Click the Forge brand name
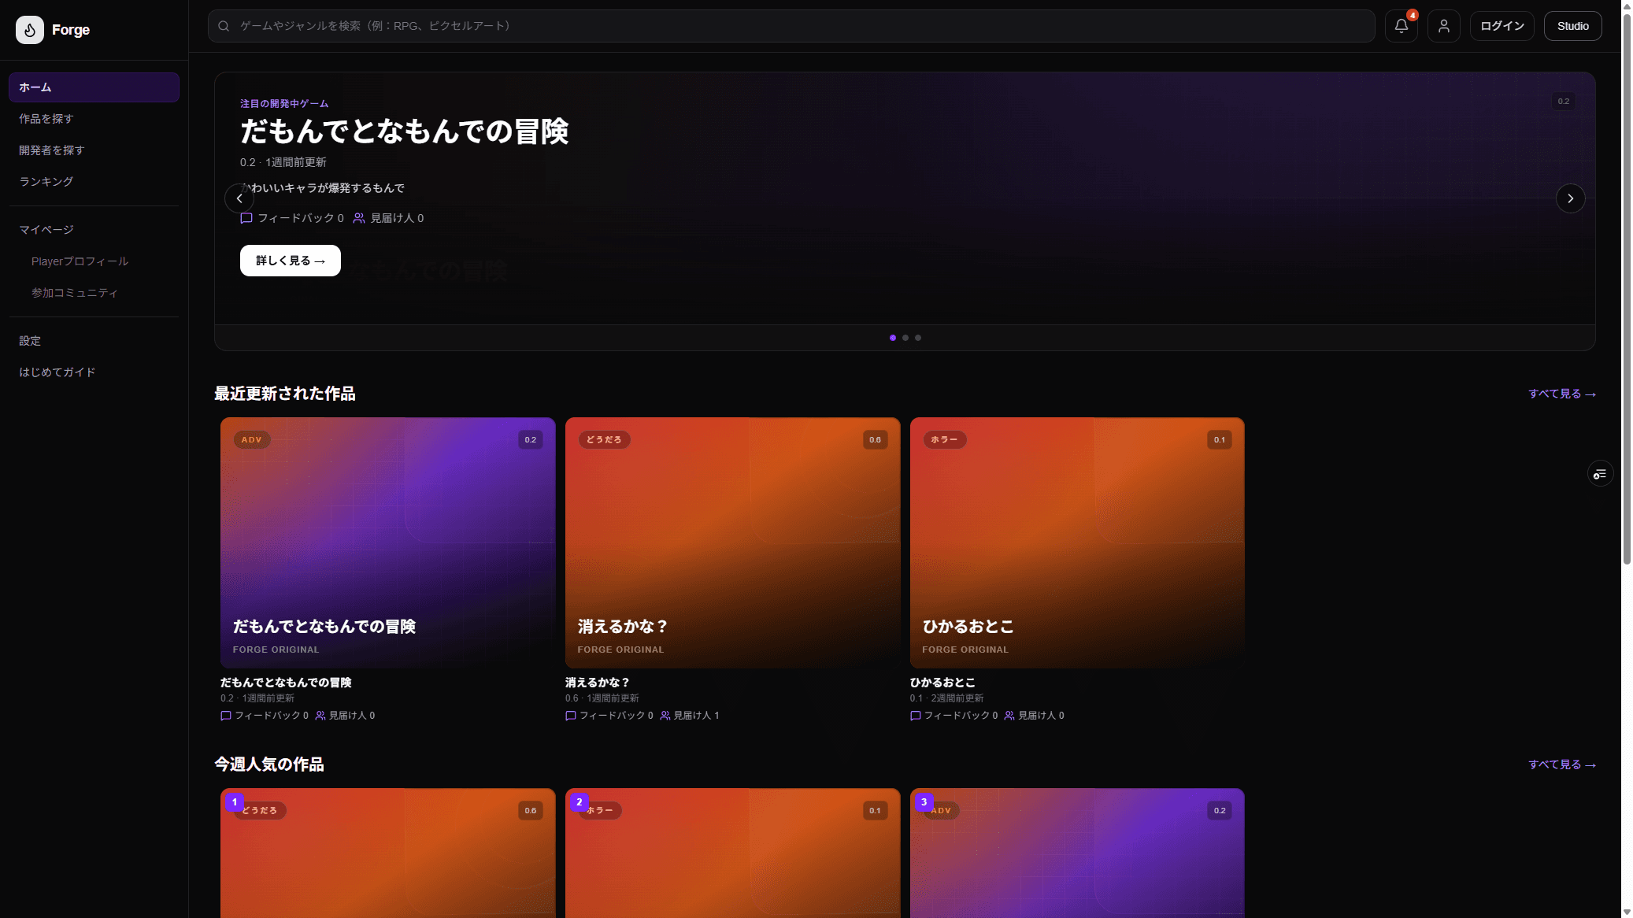The height and width of the screenshot is (918, 1633). tap(71, 30)
